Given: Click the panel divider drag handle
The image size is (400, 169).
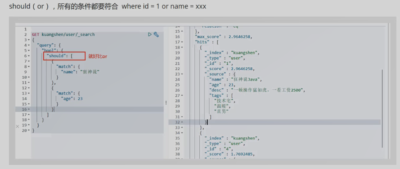Looking at the screenshot, I should click(166, 102).
